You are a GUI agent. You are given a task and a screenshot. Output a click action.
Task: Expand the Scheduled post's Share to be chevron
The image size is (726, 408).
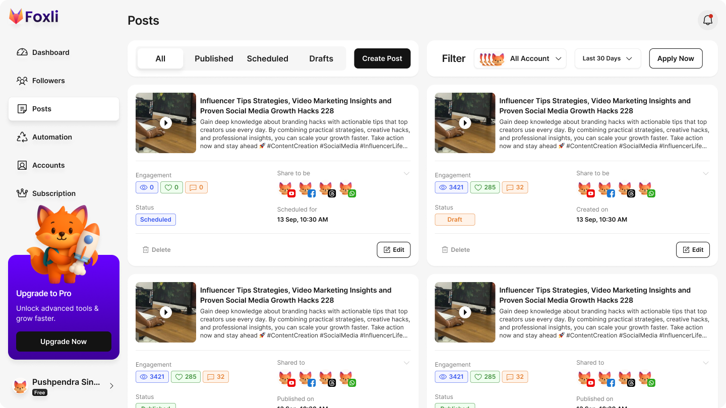pos(406,173)
